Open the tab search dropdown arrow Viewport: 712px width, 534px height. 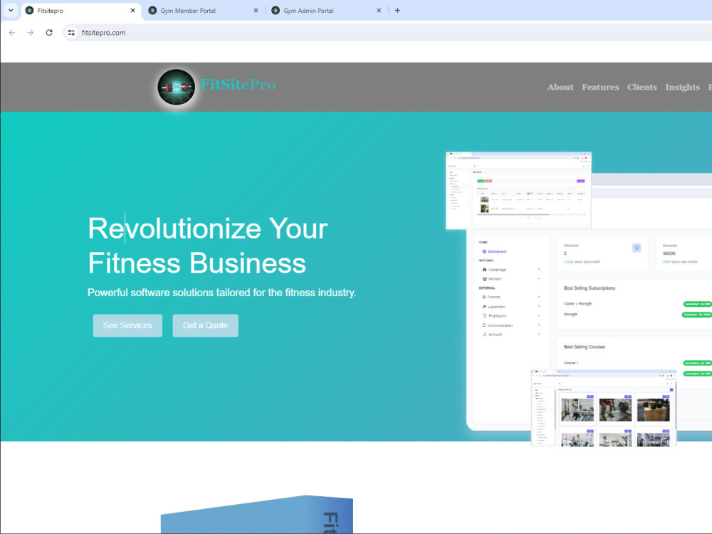[11, 10]
